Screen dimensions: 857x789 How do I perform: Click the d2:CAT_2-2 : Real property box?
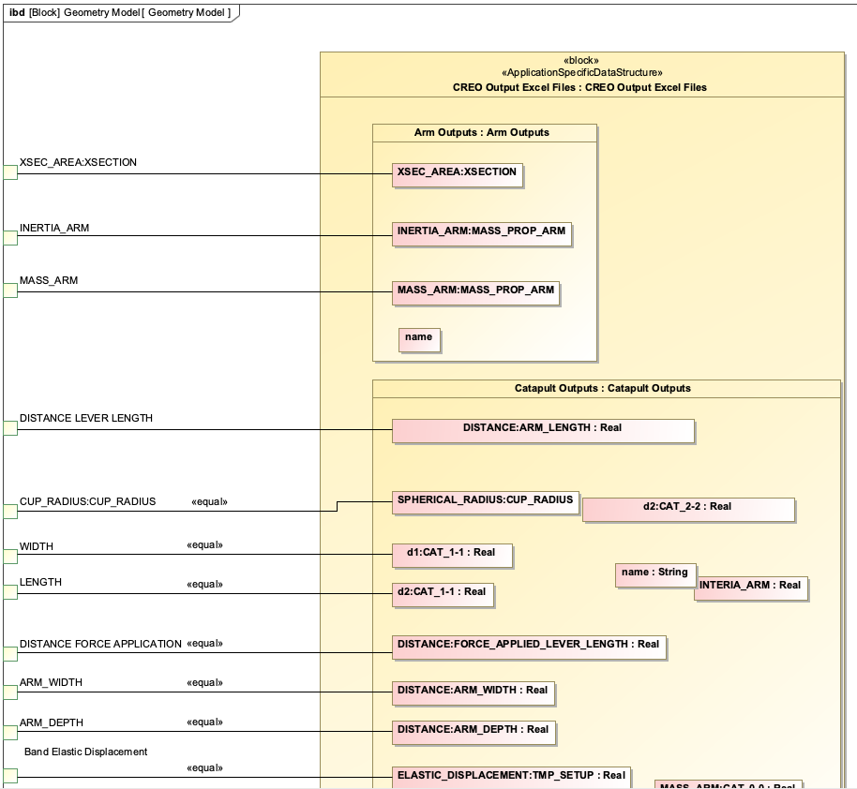tap(687, 509)
